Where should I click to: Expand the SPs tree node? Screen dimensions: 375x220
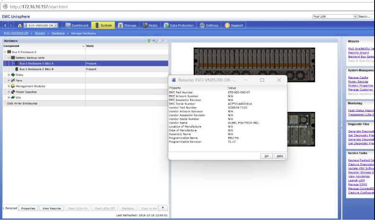[9, 97]
